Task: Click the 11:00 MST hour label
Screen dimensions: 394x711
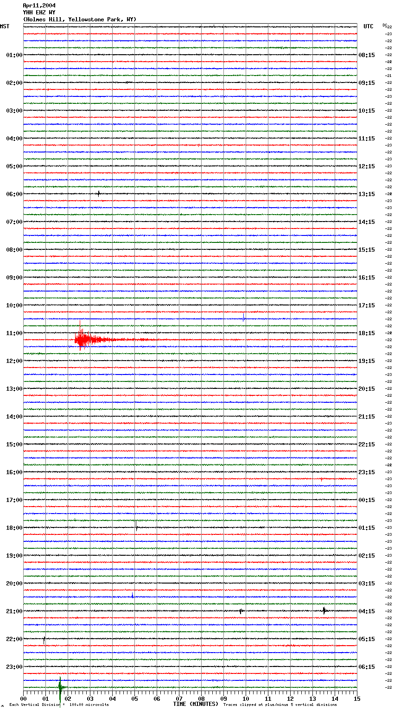Action: click(14, 333)
